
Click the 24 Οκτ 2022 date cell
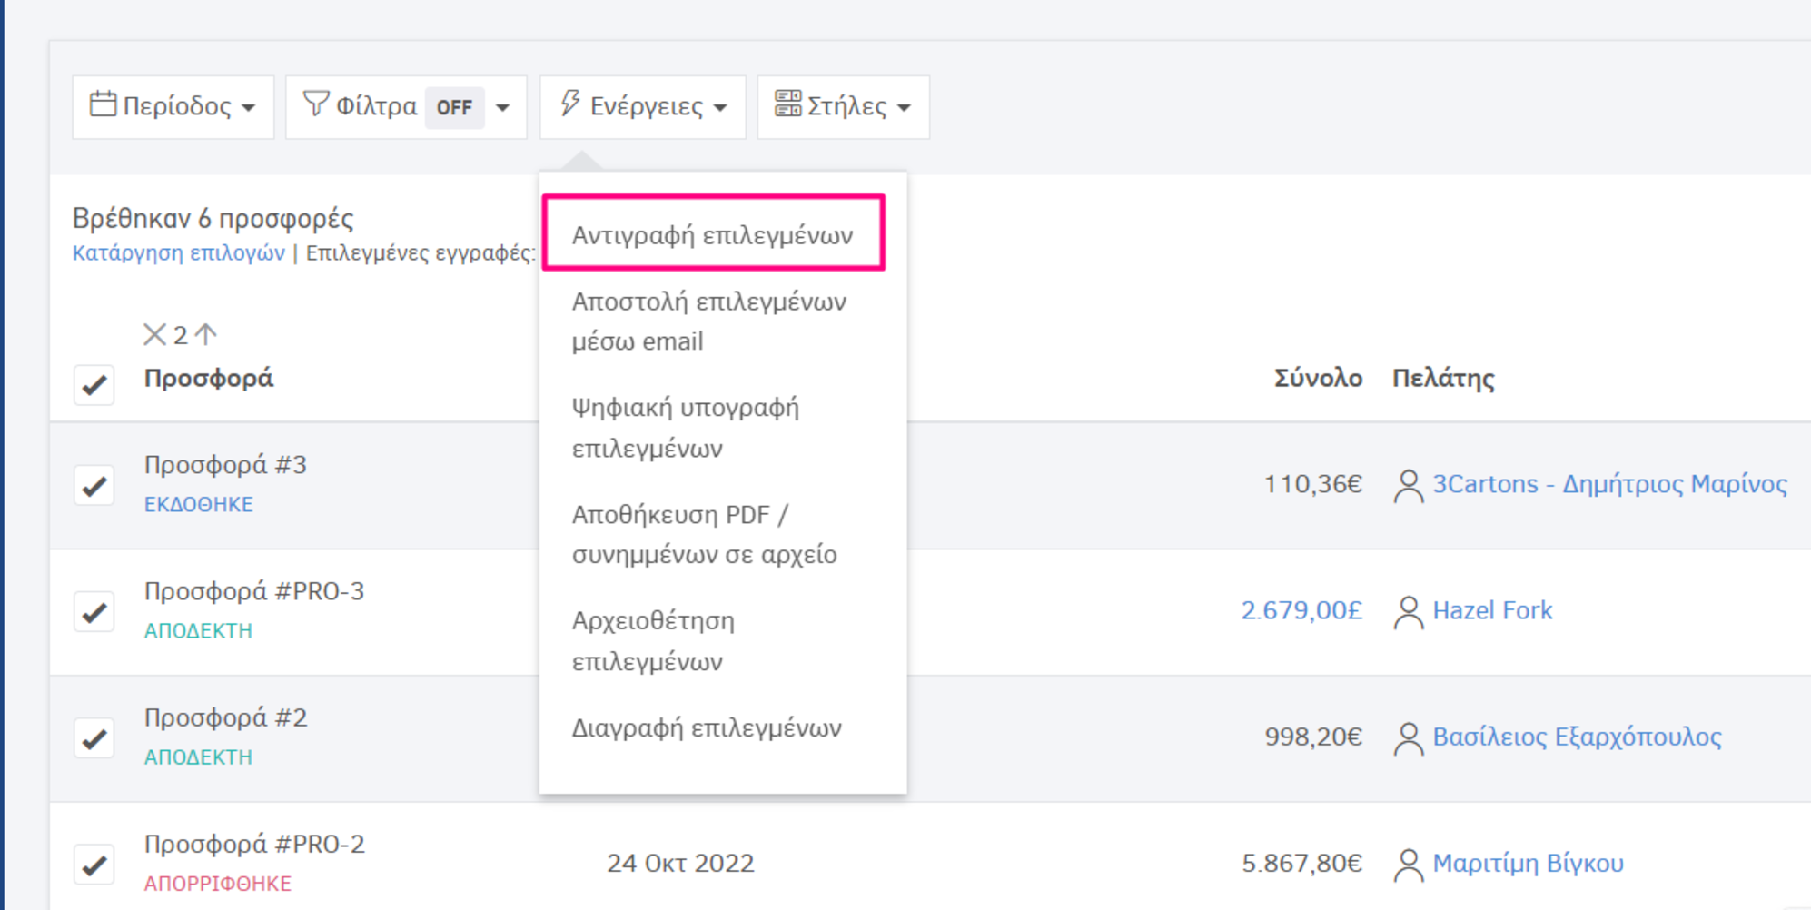(x=680, y=863)
